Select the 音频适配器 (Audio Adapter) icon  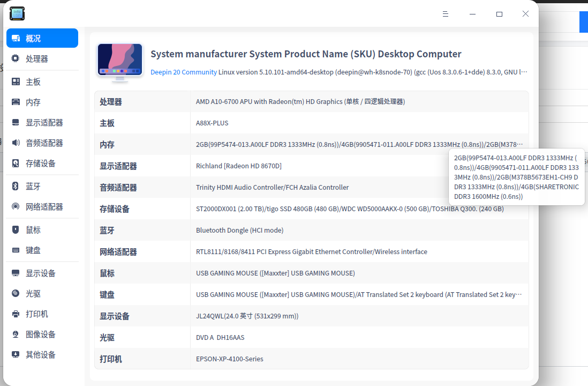point(16,142)
